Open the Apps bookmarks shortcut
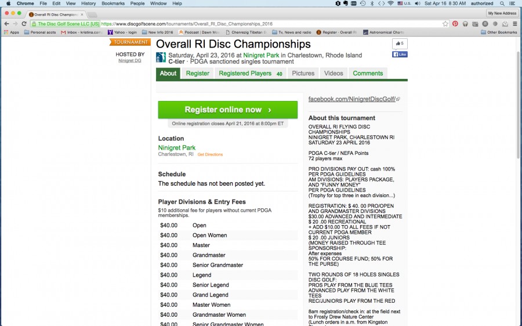 click(x=11, y=32)
